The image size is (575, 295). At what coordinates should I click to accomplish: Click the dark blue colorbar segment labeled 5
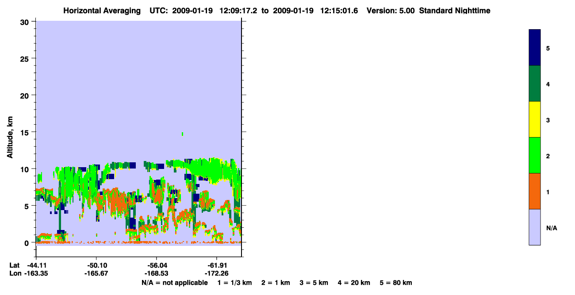(x=534, y=48)
